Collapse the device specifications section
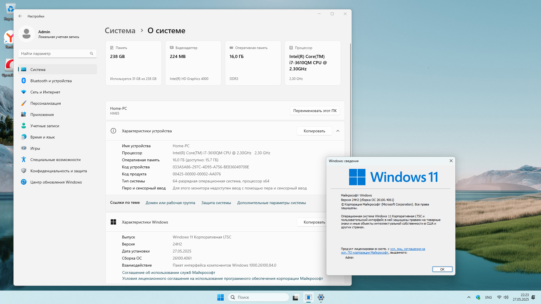Image resolution: width=541 pixels, height=304 pixels. pyautogui.click(x=338, y=131)
